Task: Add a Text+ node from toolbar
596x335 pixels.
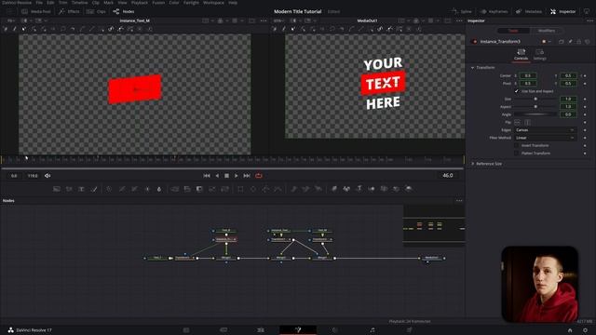Action: 81,189
